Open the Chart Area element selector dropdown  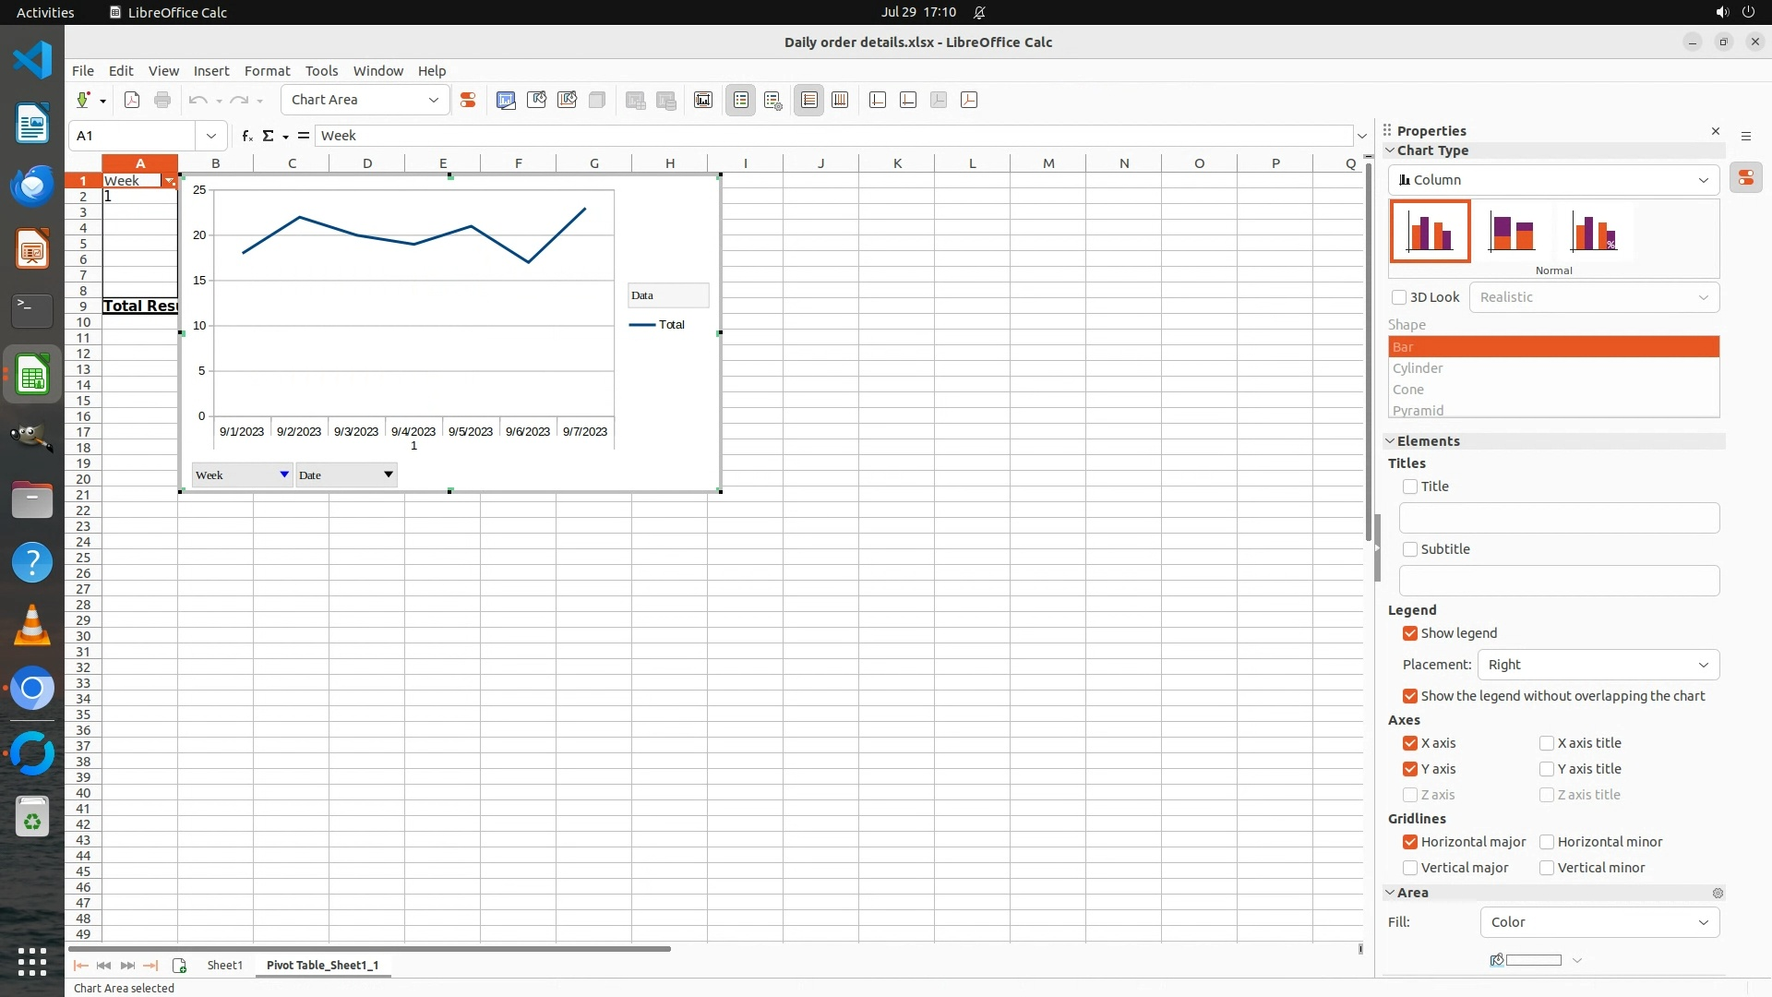coord(365,100)
